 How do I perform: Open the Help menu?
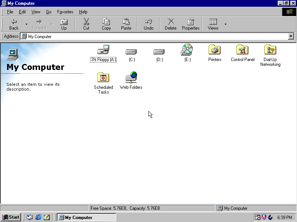(x=83, y=12)
